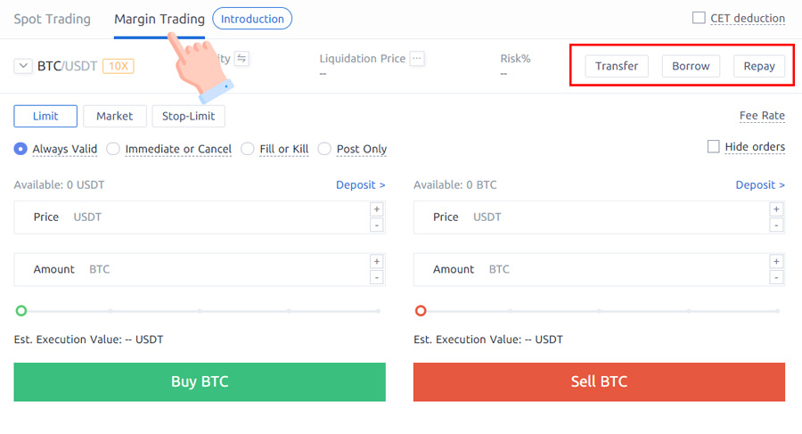802x434 pixels.
Task: Check the Hide orders box
Action: pyautogui.click(x=713, y=147)
